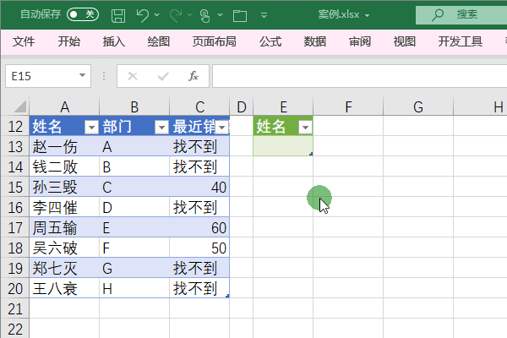Click the insert function fx icon

coord(194,76)
